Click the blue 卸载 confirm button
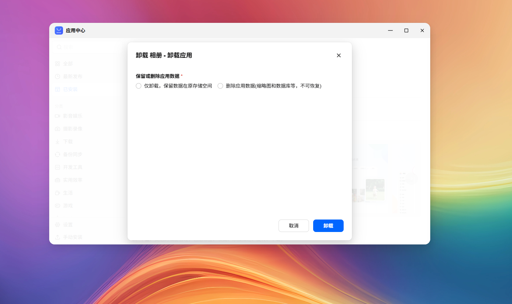Viewport: 512px width, 304px height. click(328, 226)
